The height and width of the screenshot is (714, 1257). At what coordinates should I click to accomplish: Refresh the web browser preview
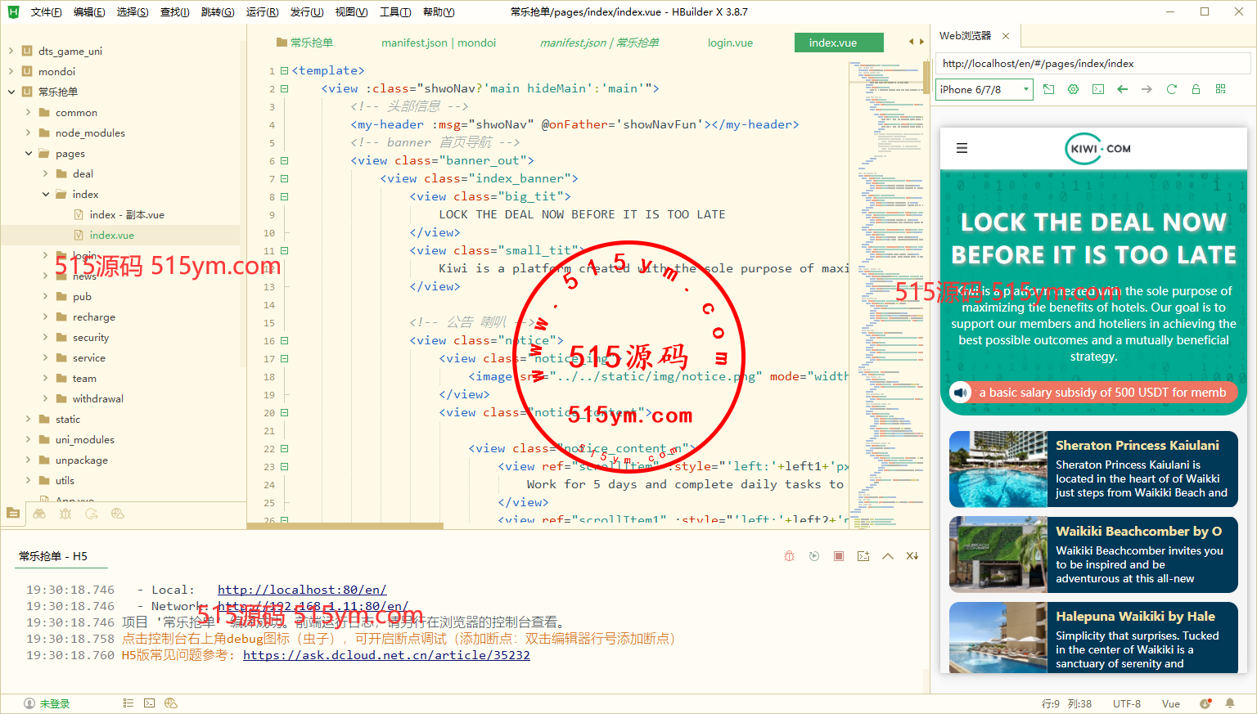point(1171,89)
